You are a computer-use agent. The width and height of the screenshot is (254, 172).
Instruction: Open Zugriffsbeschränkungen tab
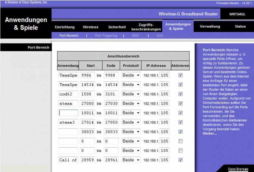(x=146, y=27)
